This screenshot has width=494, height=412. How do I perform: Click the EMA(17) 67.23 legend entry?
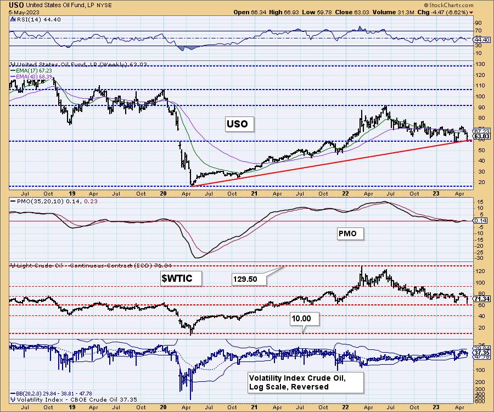[31, 71]
